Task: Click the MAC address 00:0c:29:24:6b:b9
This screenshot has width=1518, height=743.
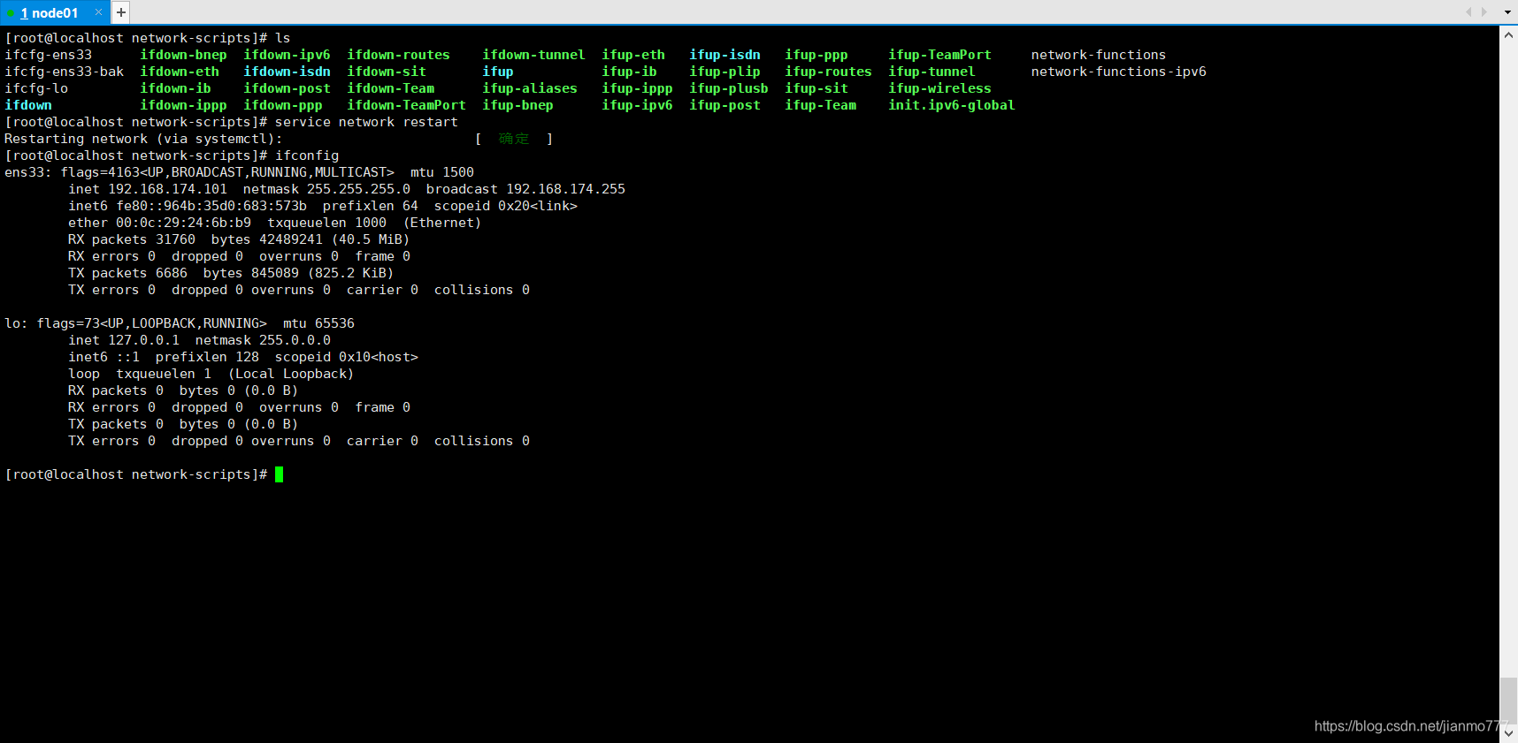Action: tap(183, 223)
